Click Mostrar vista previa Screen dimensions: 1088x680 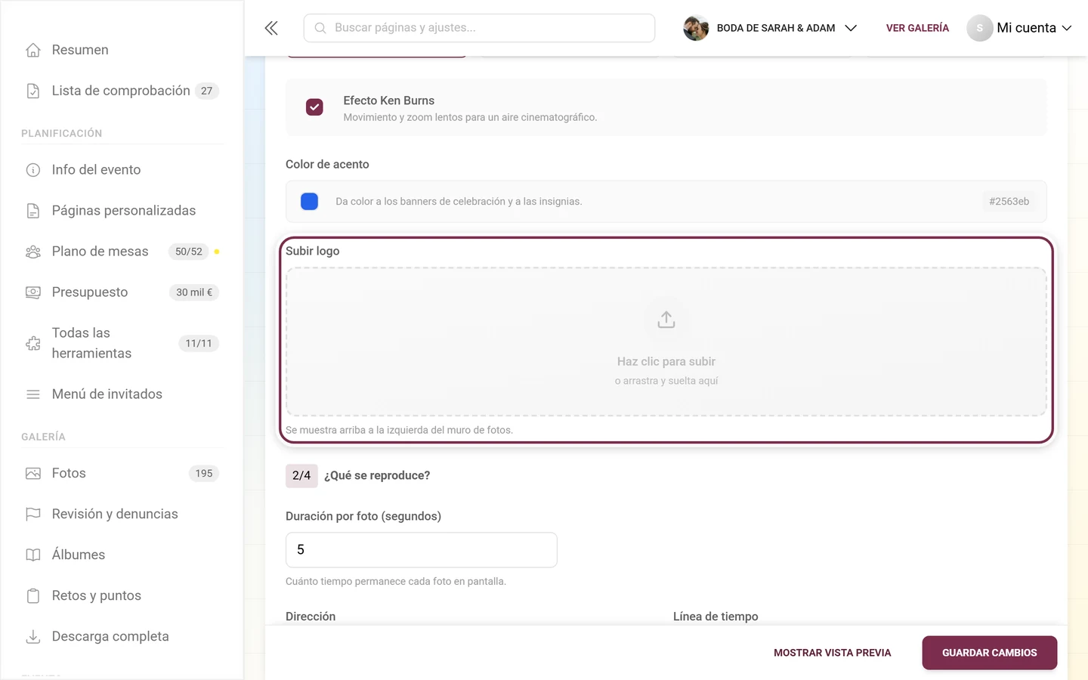pos(833,653)
